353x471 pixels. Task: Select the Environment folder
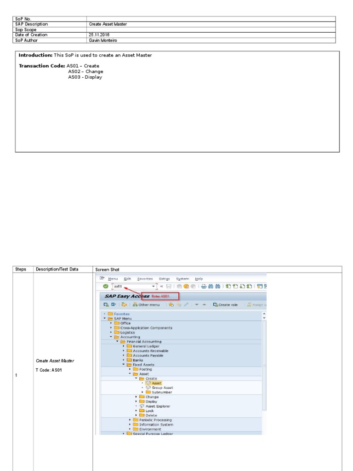point(147,429)
